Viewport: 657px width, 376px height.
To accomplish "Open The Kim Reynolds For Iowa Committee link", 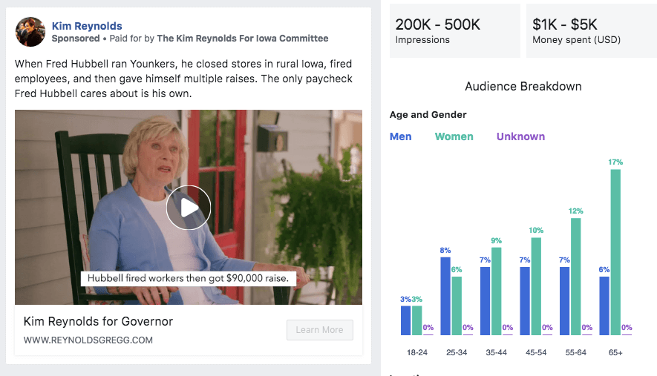I will 242,39.
